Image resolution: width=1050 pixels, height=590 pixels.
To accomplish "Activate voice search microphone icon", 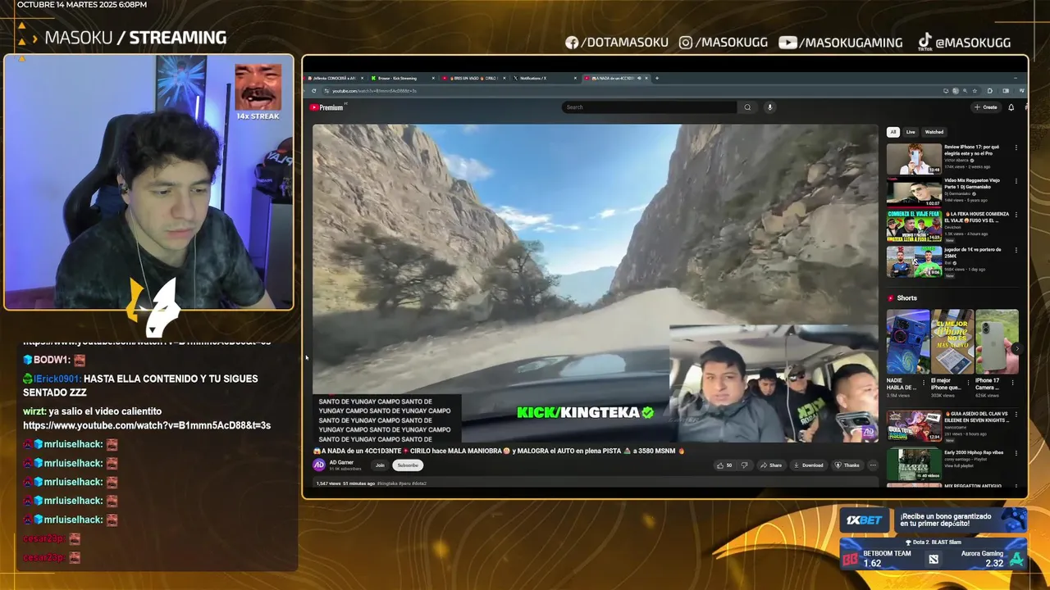I will [x=769, y=107].
